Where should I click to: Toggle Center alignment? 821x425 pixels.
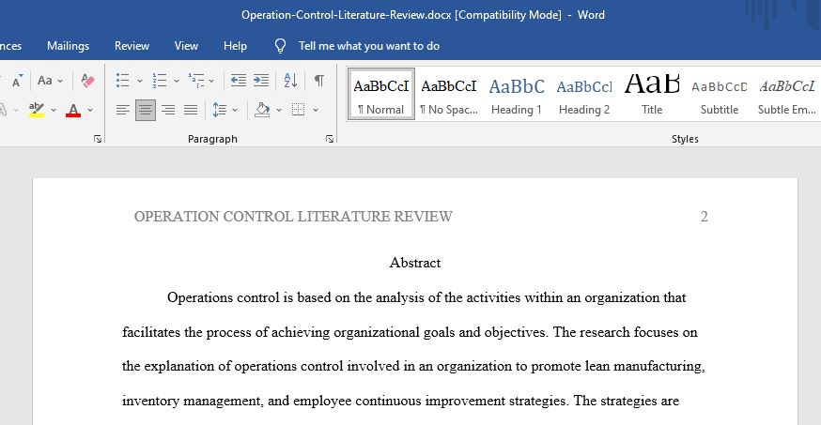pos(145,110)
